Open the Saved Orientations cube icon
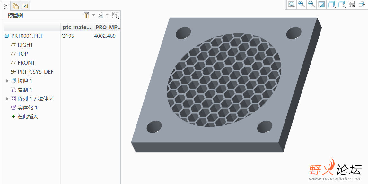This screenshot has height=184, width=368. 342,4
